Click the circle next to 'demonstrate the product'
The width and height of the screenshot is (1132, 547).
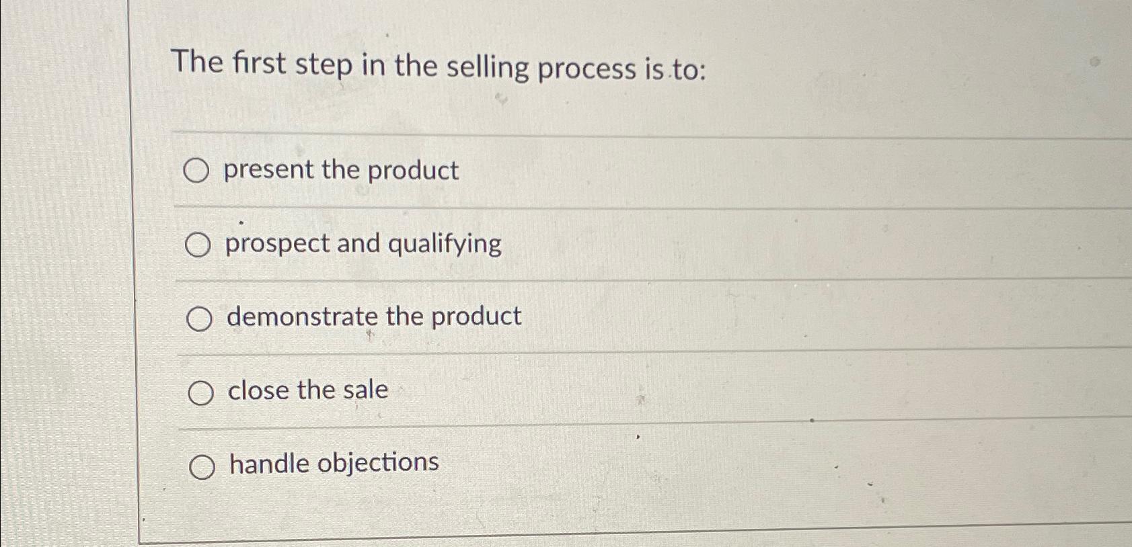(200, 319)
